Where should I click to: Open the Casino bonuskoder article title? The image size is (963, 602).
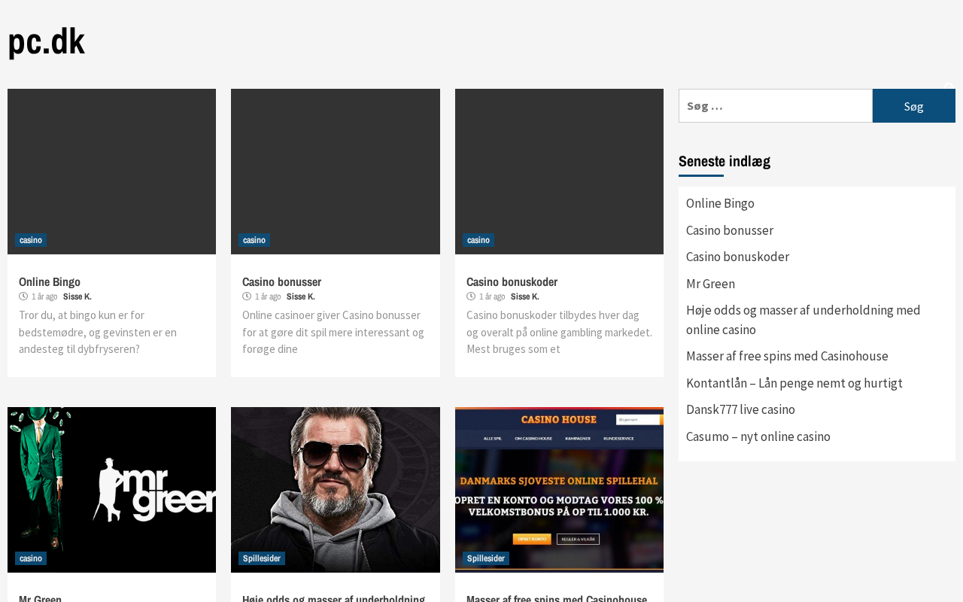pyautogui.click(x=512, y=281)
